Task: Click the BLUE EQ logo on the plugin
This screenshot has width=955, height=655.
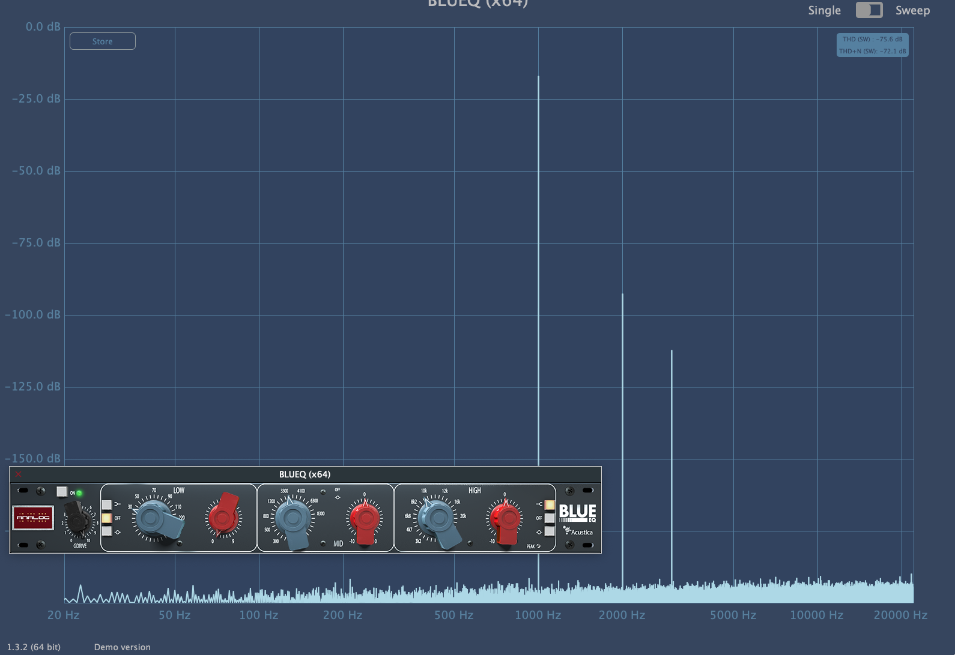Action: tap(578, 513)
